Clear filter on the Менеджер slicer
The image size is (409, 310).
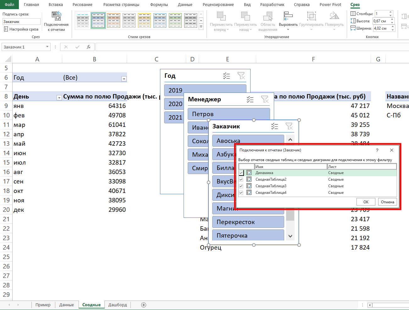tap(265, 99)
